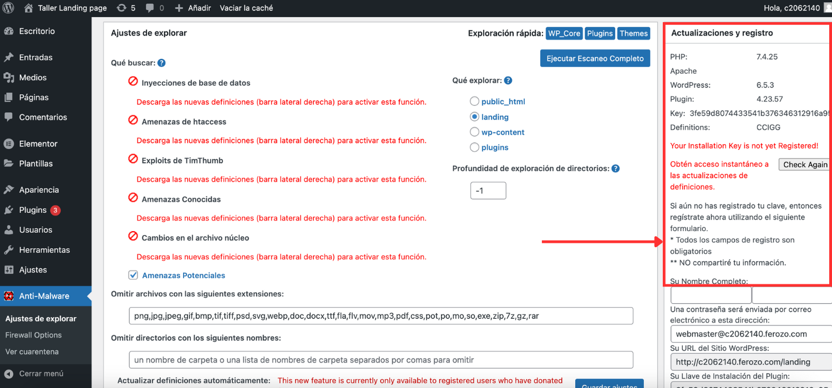Click the directory scan depth input field
This screenshot has width=832, height=388.
488,191
